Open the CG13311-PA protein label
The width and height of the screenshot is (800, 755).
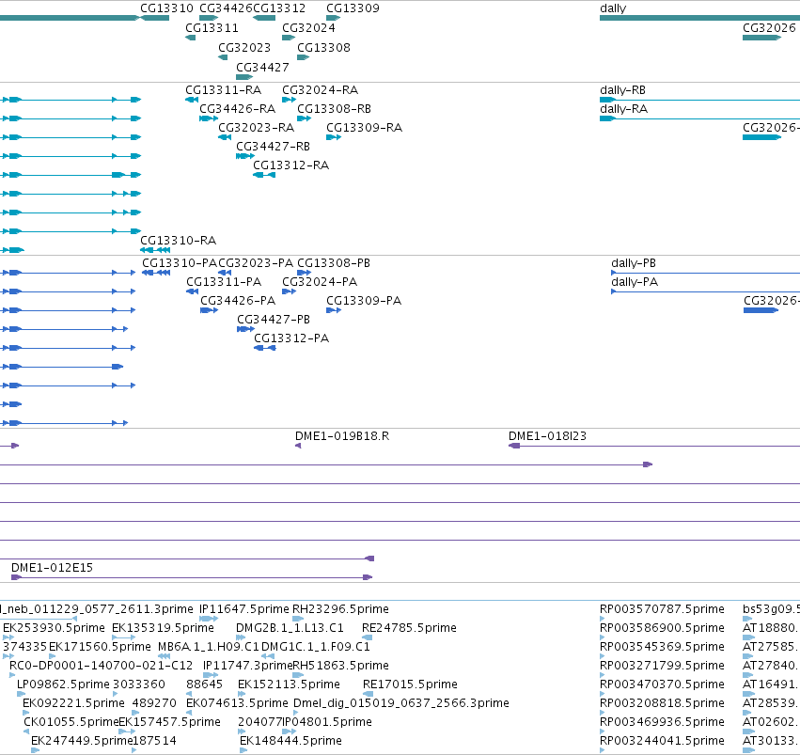click(x=224, y=281)
